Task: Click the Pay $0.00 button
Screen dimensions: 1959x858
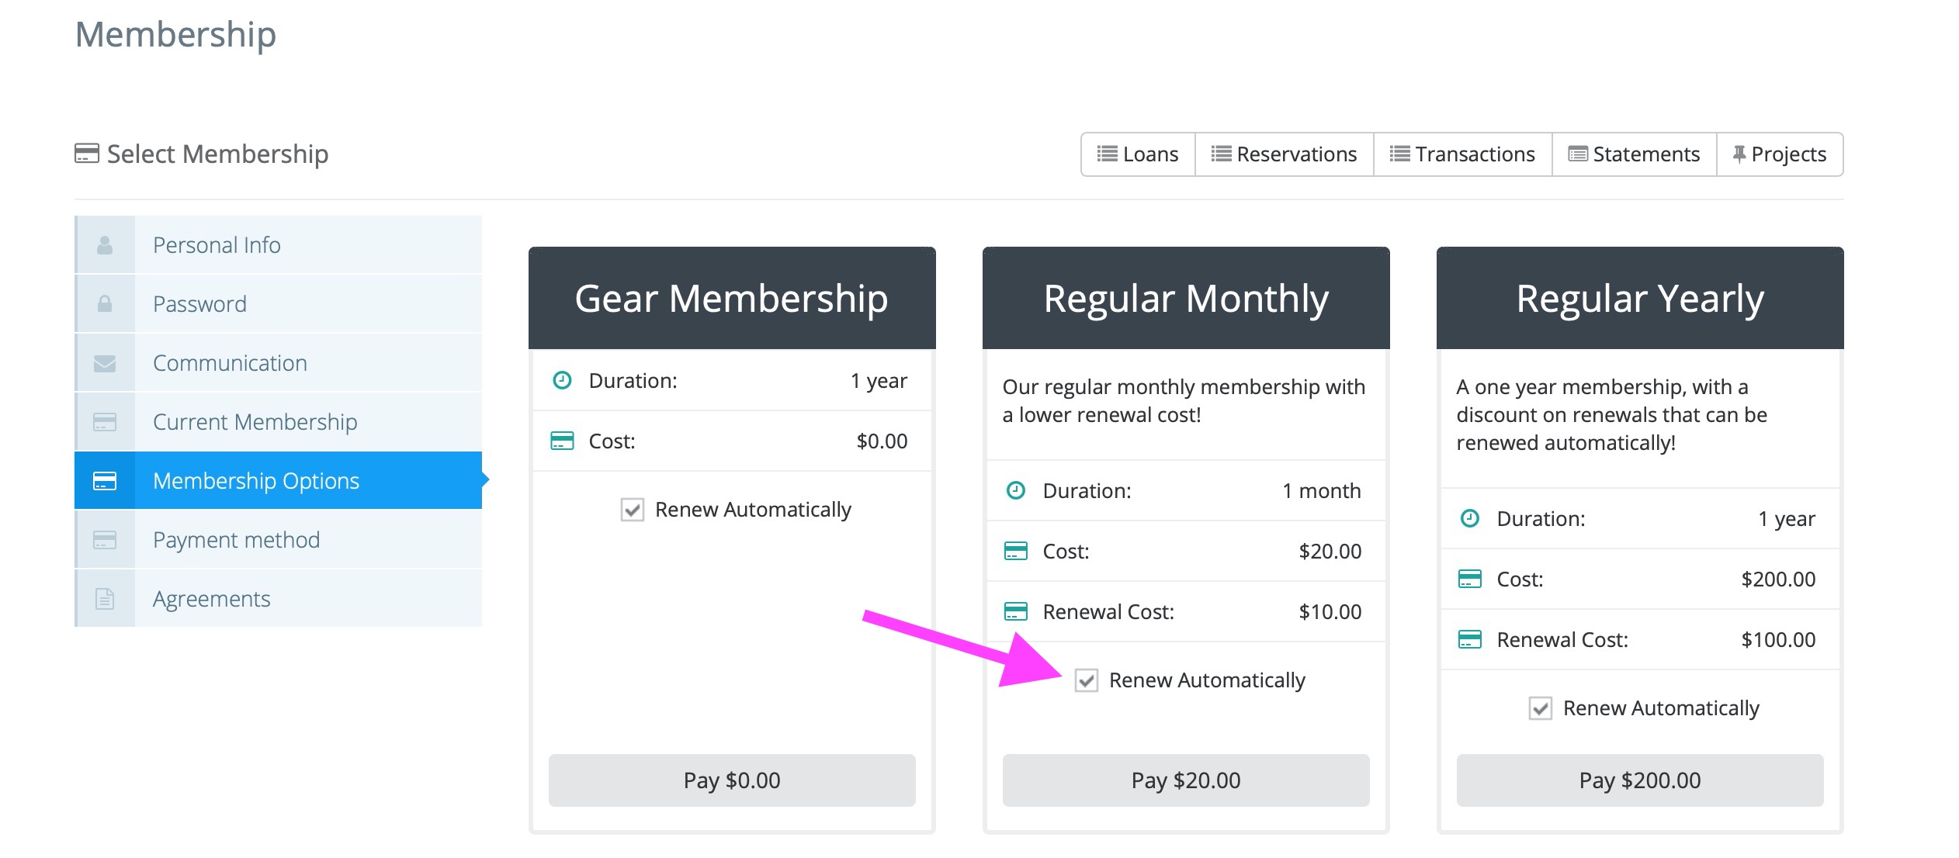Action: click(x=732, y=780)
